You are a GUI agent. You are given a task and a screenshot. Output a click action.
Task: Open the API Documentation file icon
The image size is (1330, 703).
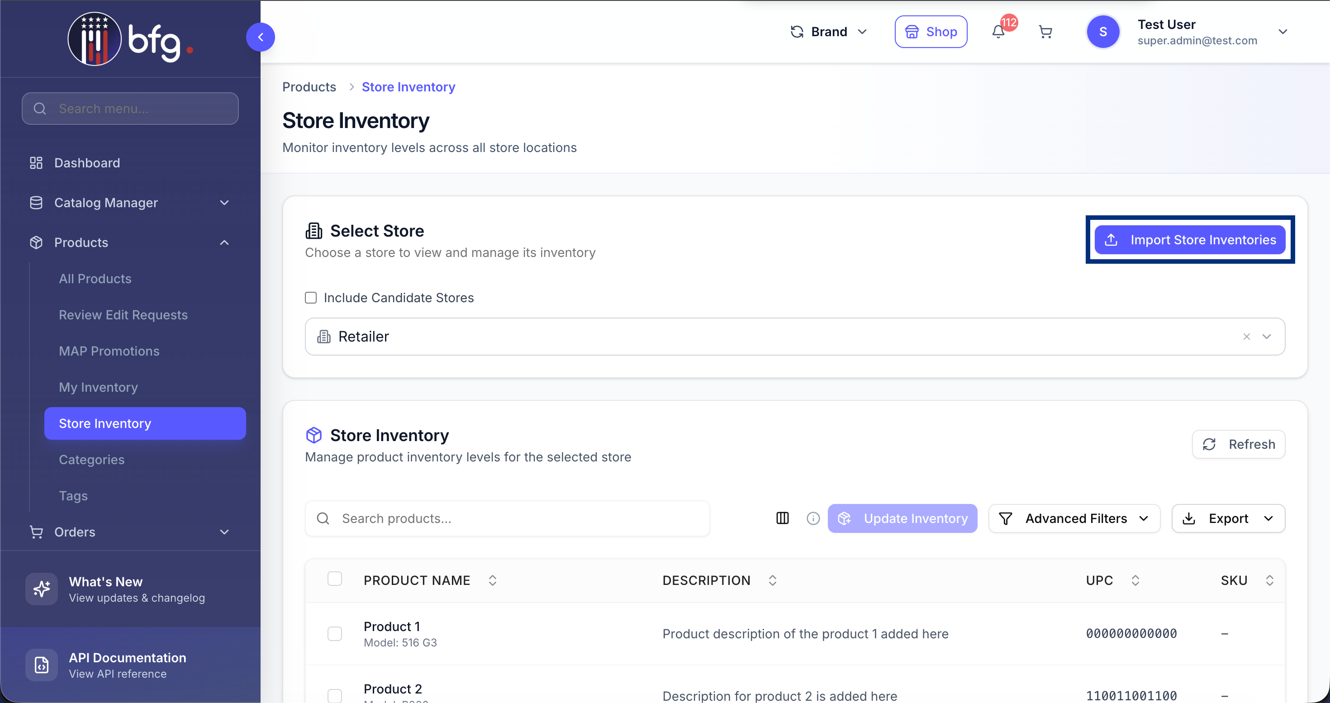click(41, 665)
